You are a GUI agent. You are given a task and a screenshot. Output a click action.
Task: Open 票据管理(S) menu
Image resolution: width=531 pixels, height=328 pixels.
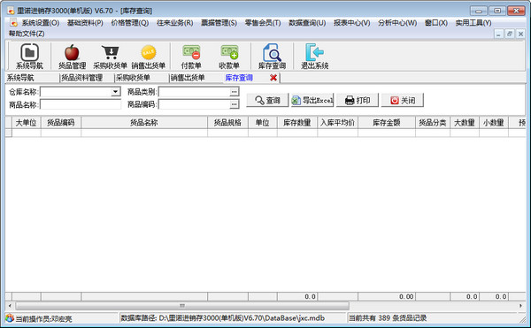click(x=219, y=23)
